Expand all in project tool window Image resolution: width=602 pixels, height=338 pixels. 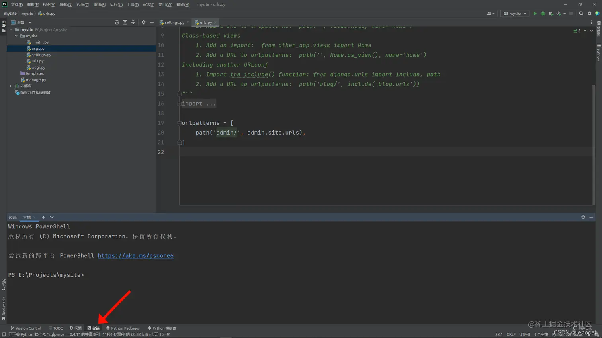(x=125, y=22)
